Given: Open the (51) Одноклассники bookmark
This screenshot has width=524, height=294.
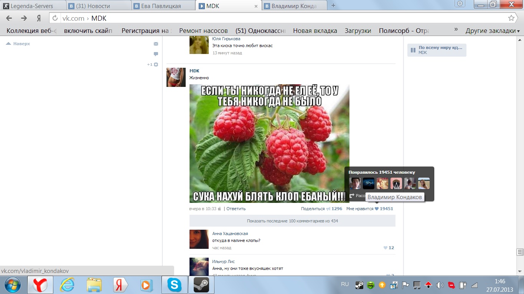Looking at the screenshot, I should pos(261,31).
